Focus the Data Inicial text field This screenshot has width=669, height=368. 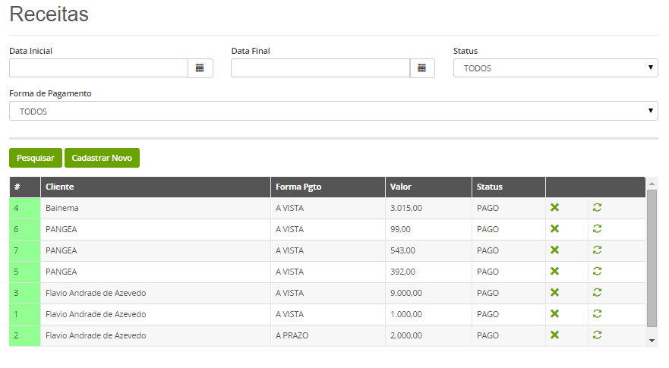[99, 68]
